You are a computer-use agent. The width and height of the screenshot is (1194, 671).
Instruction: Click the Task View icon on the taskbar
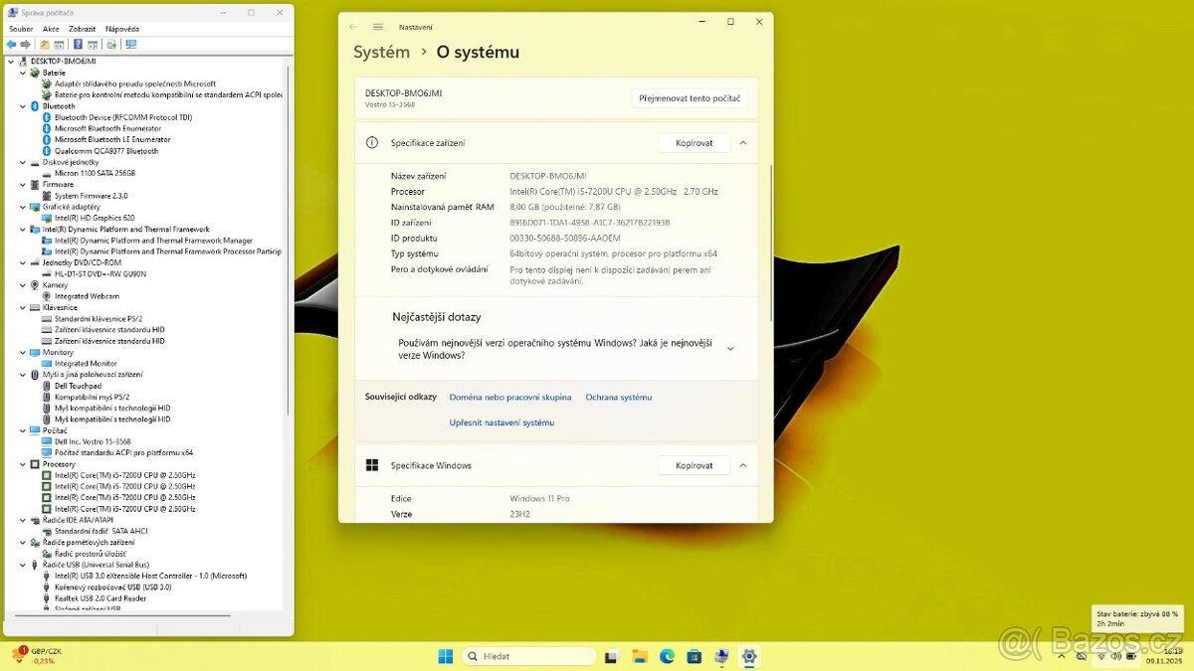(611, 656)
